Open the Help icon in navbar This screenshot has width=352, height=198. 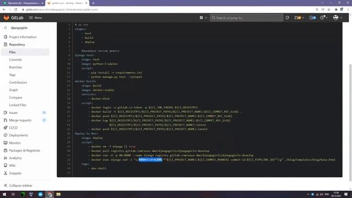tap(322, 18)
